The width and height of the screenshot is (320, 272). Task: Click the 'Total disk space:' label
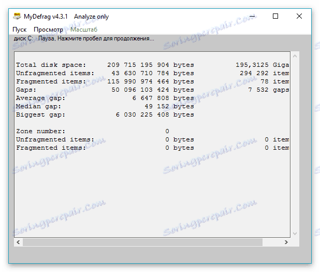click(51, 65)
